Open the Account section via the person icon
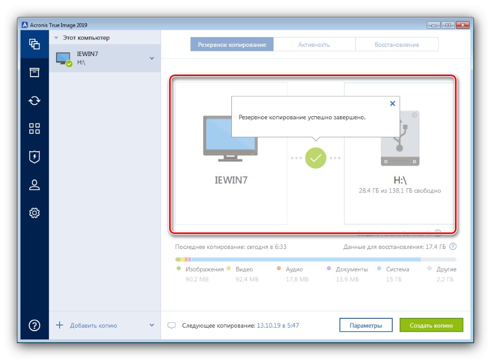 tap(34, 186)
